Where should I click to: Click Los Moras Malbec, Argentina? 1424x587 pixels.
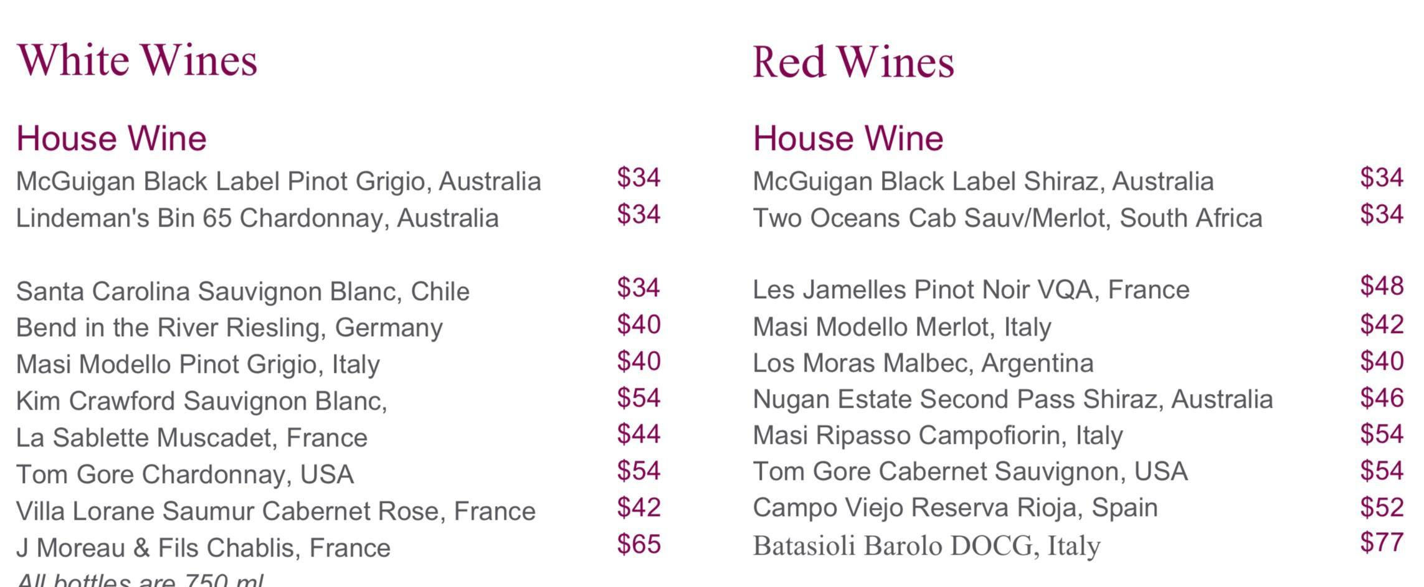[x=923, y=364]
